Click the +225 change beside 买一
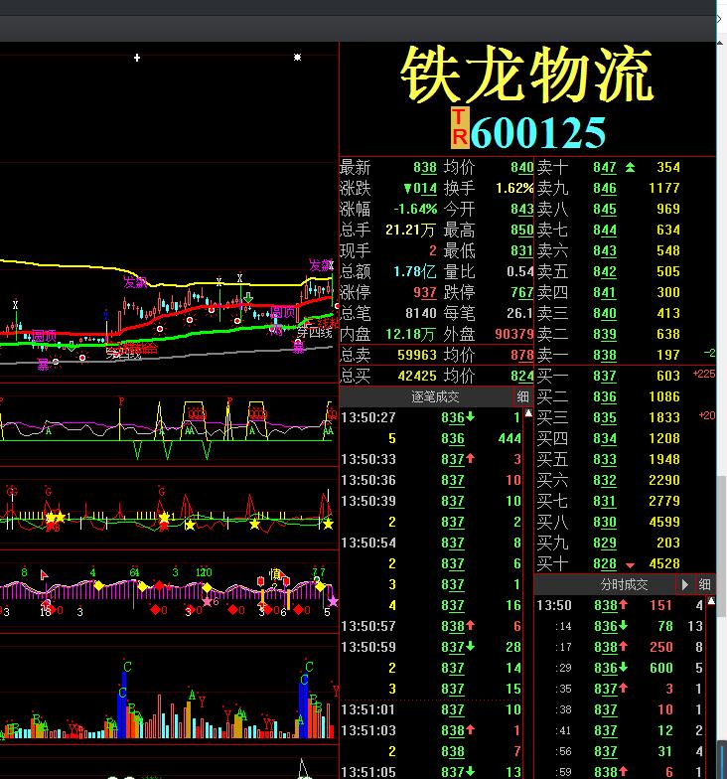Image resolution: width=727 pixels, height=779 pixels. (x=704, y=374)
